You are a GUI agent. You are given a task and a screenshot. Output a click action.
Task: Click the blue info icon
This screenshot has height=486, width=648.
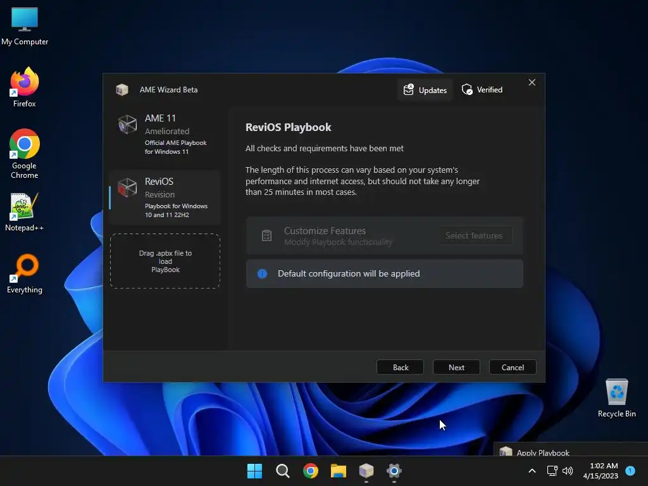click(262, 273)
